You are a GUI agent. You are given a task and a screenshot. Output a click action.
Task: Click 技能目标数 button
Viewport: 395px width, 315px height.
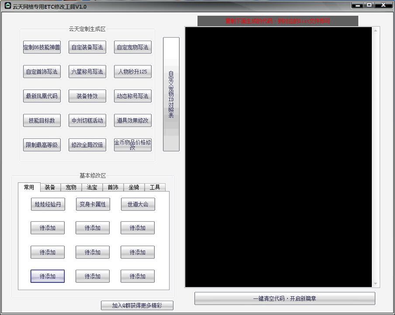(42, 120)
